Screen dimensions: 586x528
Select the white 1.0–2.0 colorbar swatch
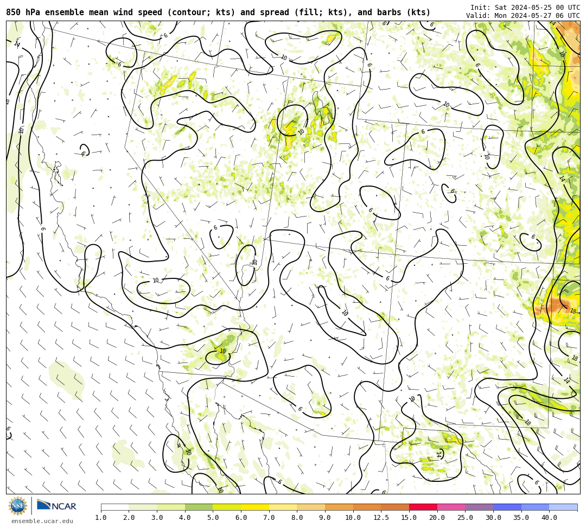(x=114, y=507)
